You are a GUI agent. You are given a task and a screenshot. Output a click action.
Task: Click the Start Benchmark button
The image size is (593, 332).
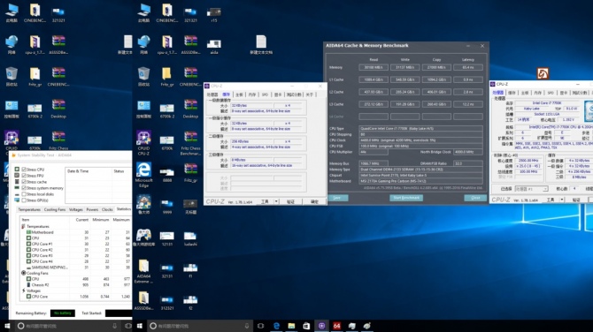click(x=406, y=198)
